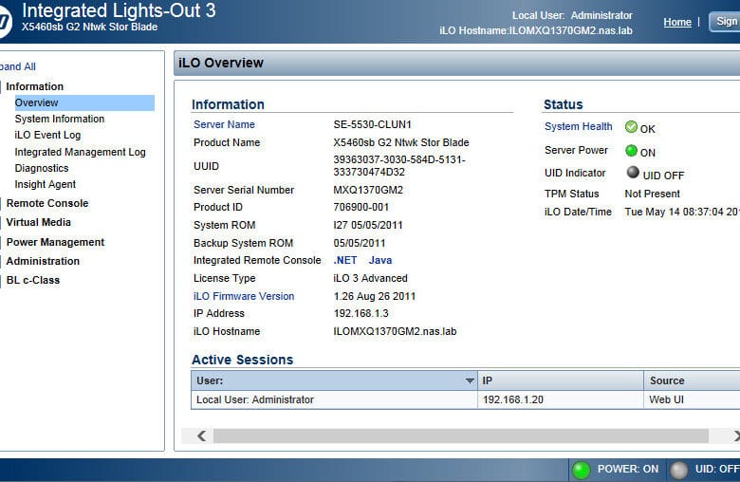Viewport: 740px width, 482px height.
Task: Click serial number MXQ1370GM2
Action: [x=368, y=191]
